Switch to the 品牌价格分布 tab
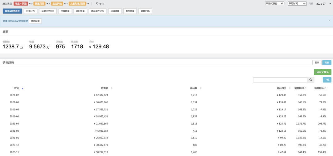Image resolution: width=333 pixels, height=156 pixels. click(48, 11)
